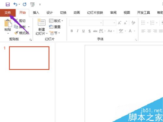Open the font name dropdown arrow
Viewport: 163px width, 122px height.
[101, 23]
